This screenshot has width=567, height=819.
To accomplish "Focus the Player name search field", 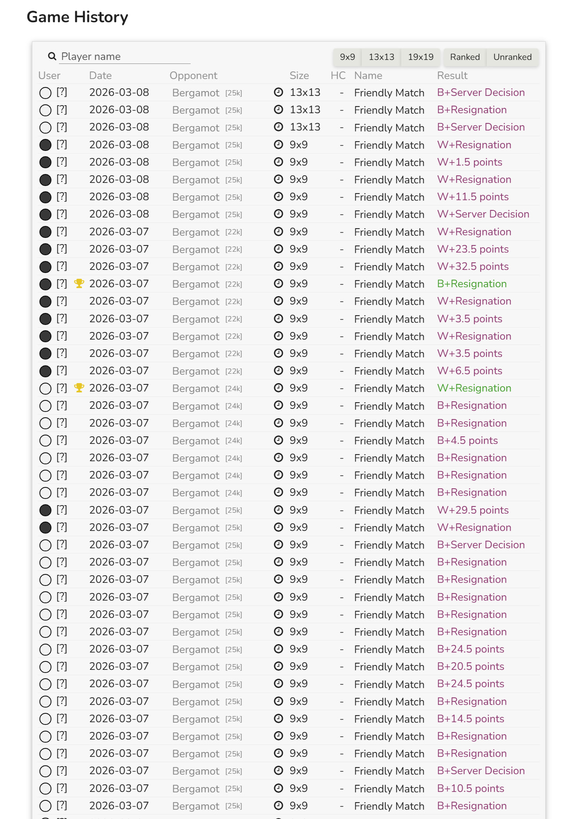I will [125, 56].
